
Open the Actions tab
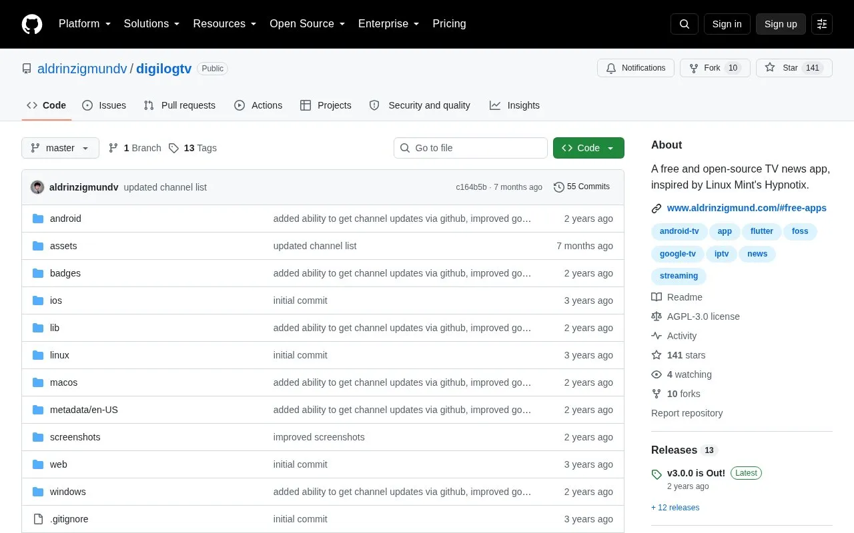pos(258,105)
